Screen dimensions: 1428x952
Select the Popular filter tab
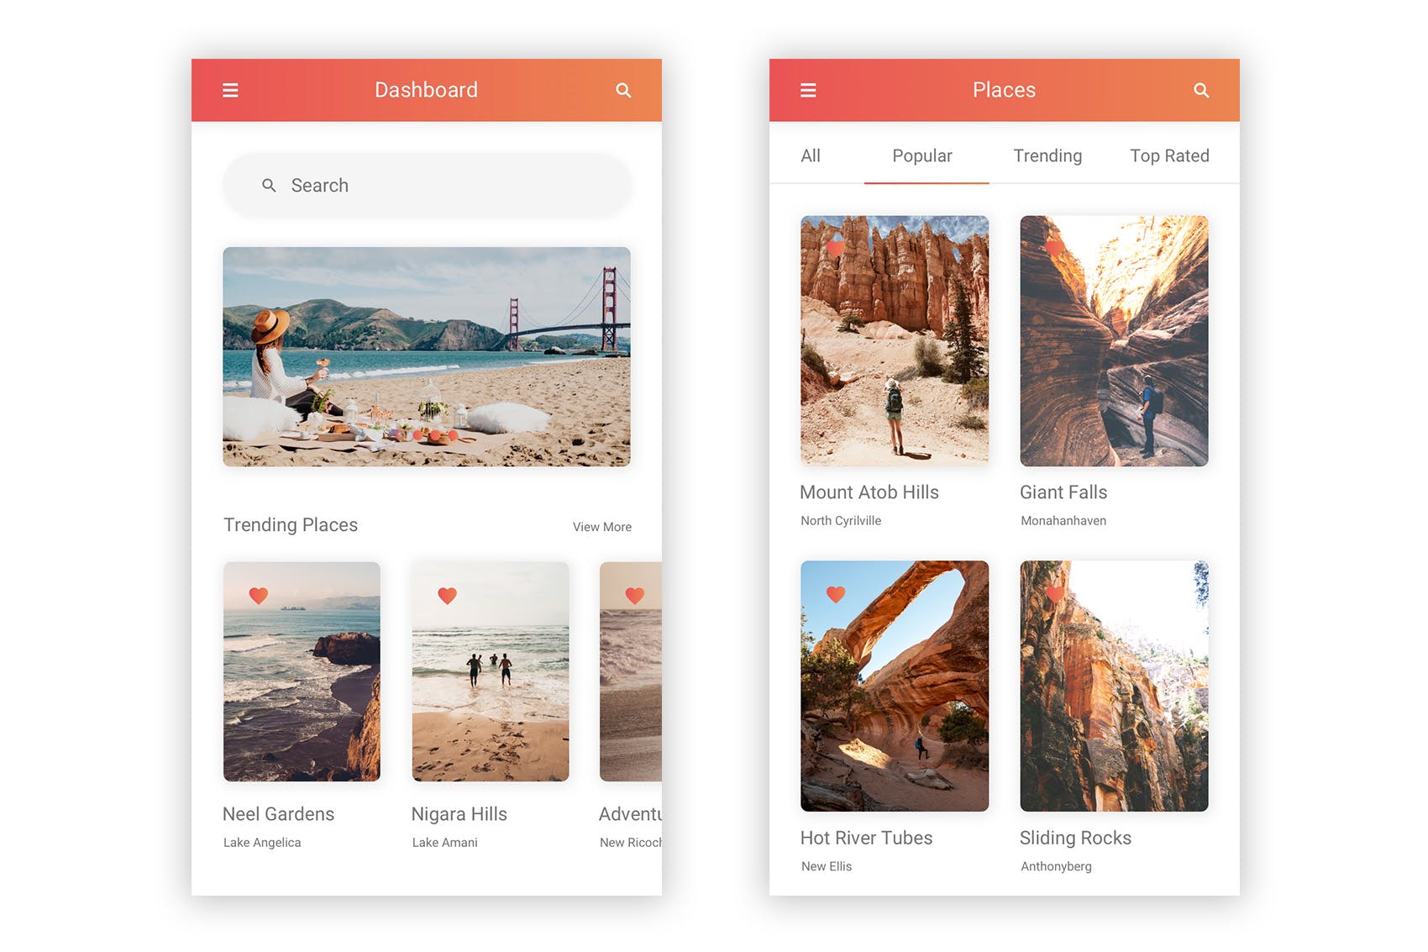coord(922,155)
